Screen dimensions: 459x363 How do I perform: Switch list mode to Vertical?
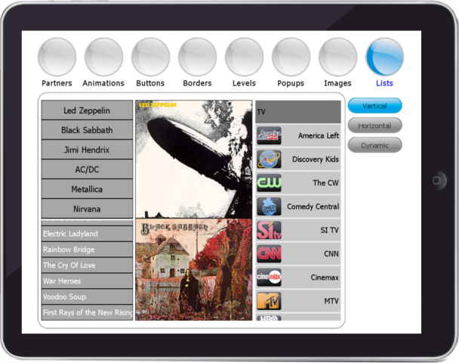[374, 106]
